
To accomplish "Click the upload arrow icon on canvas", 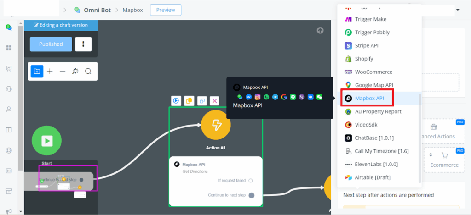I will (320, 31).
